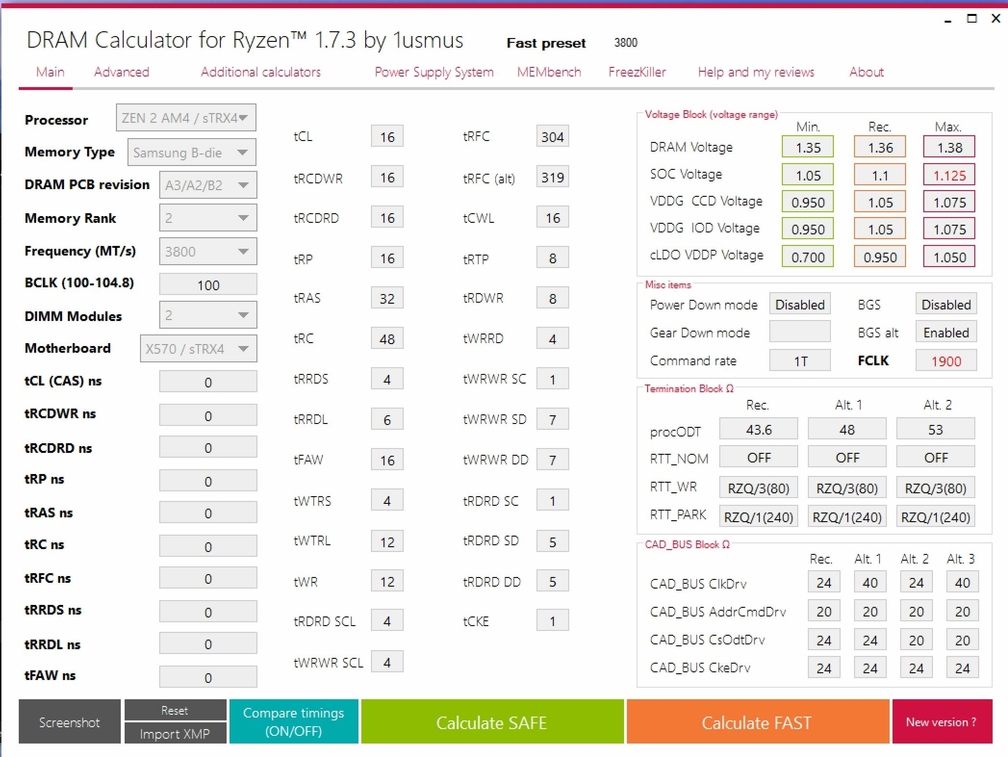This screenshot has width=1008, height=757.
Task: Select the tRRDS ns field
Action: (x=208, y=612)
